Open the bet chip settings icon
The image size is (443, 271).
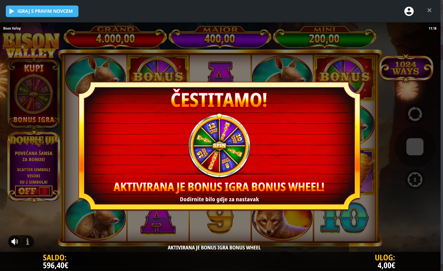(415, 179)
